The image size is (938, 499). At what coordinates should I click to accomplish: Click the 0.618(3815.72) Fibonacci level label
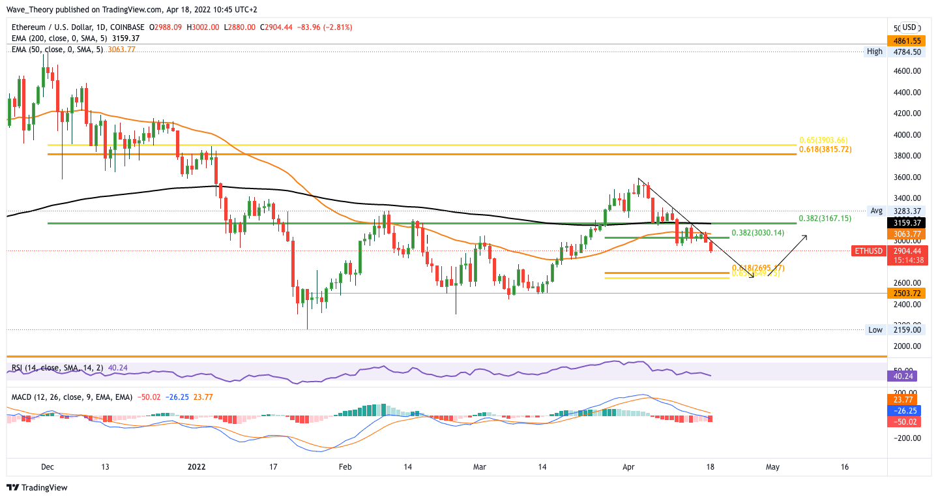(825, 149)
